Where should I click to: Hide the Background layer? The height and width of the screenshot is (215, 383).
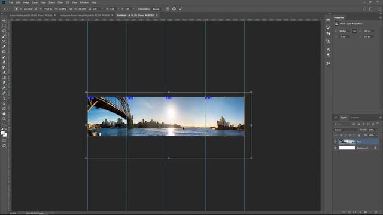335,148
